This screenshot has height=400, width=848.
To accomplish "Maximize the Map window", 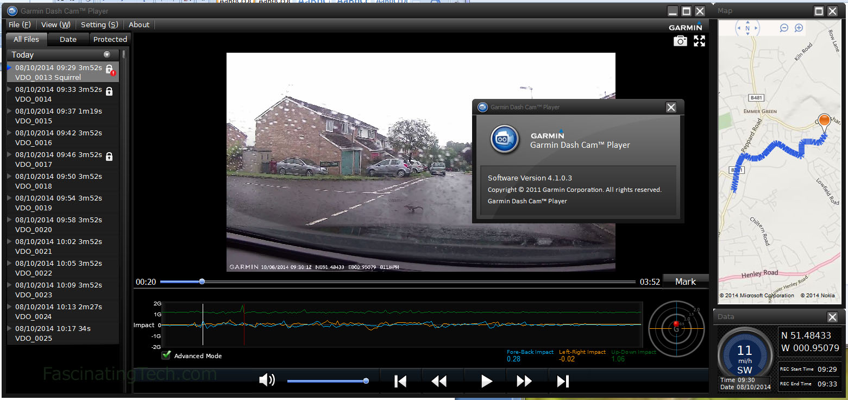I will click(x=819, y=11).
